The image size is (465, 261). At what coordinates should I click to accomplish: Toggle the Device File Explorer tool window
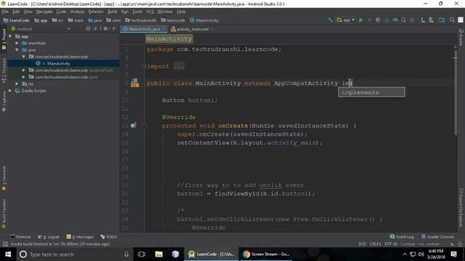(461, 207)
